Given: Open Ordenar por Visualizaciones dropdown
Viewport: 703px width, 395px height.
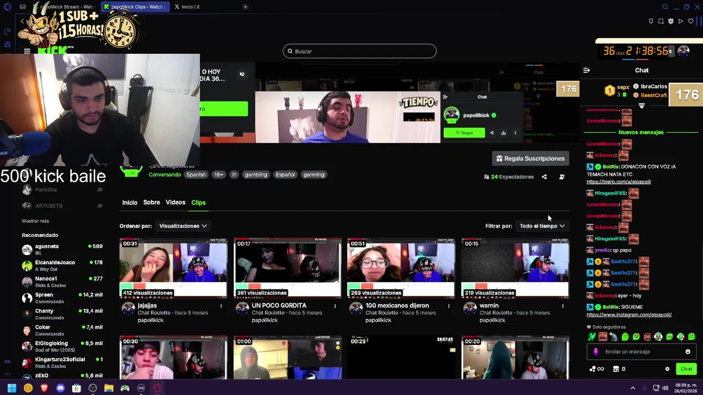Looking at the screenshot, I should click(183, 226).
